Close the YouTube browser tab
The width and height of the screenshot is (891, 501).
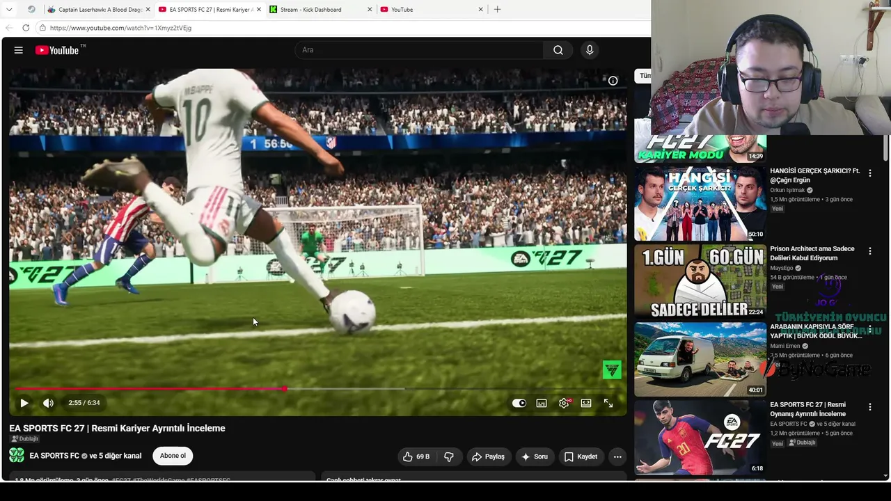tap(480, 10)
